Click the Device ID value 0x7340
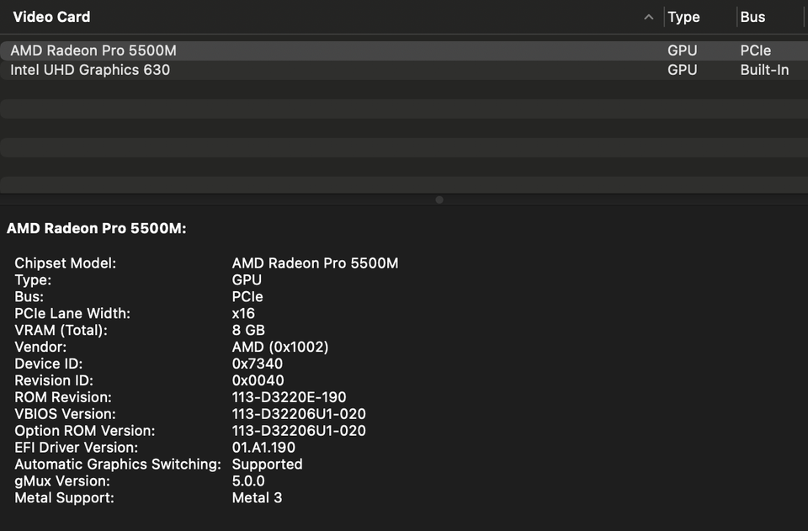The image size is (808, 531). click(x=258, y=364)
